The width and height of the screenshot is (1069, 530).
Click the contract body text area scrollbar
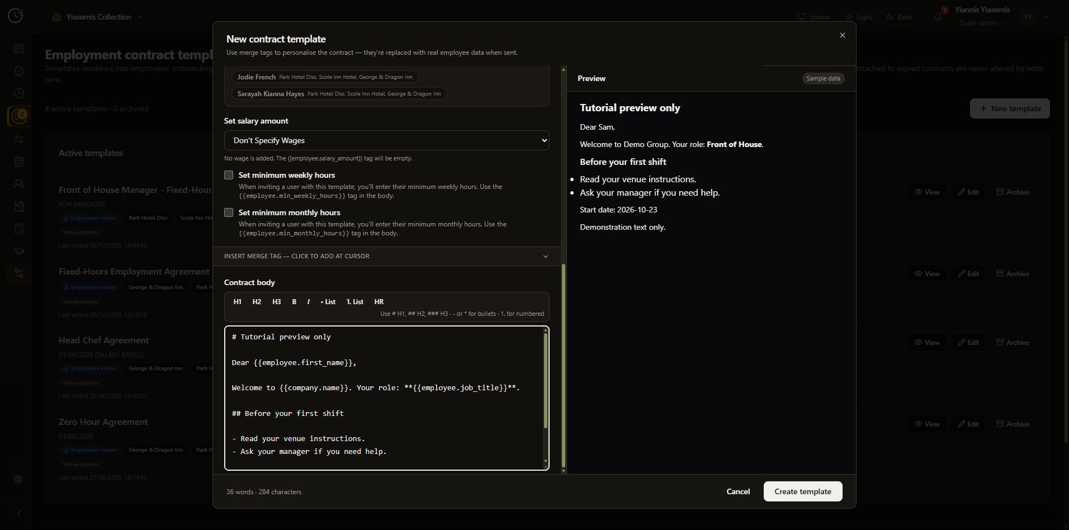coord(546,380)
